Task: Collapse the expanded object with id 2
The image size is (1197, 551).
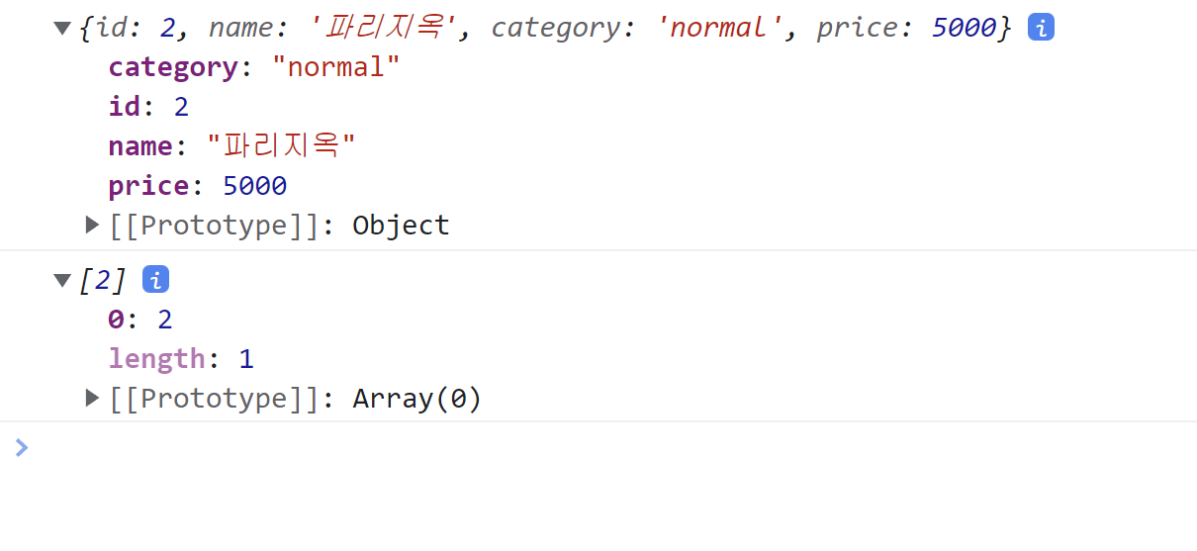Action: 63,29
